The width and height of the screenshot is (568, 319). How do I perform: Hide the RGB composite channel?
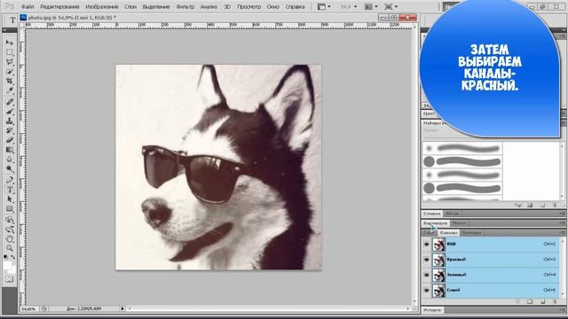coord(426,245)
